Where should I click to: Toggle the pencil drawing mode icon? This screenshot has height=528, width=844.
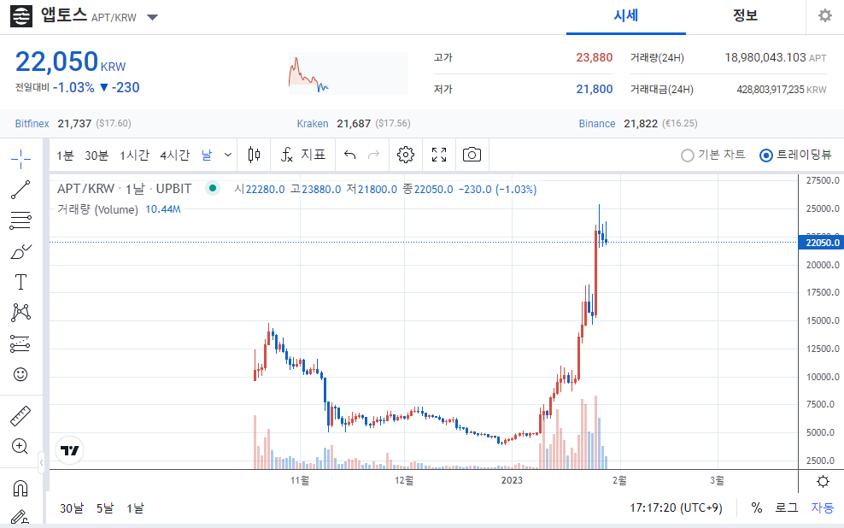pyautogui.click(x=21, y=517)
